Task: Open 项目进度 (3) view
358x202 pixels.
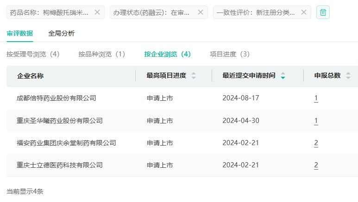Action: (x=230, y=54)
